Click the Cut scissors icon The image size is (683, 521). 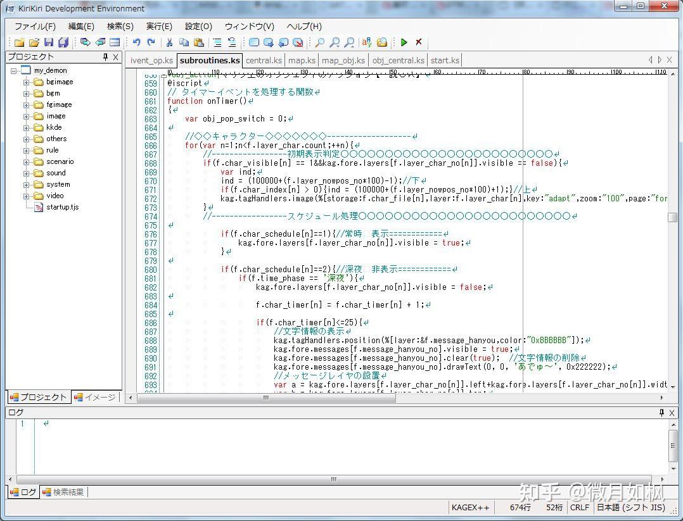click(169, 42)
